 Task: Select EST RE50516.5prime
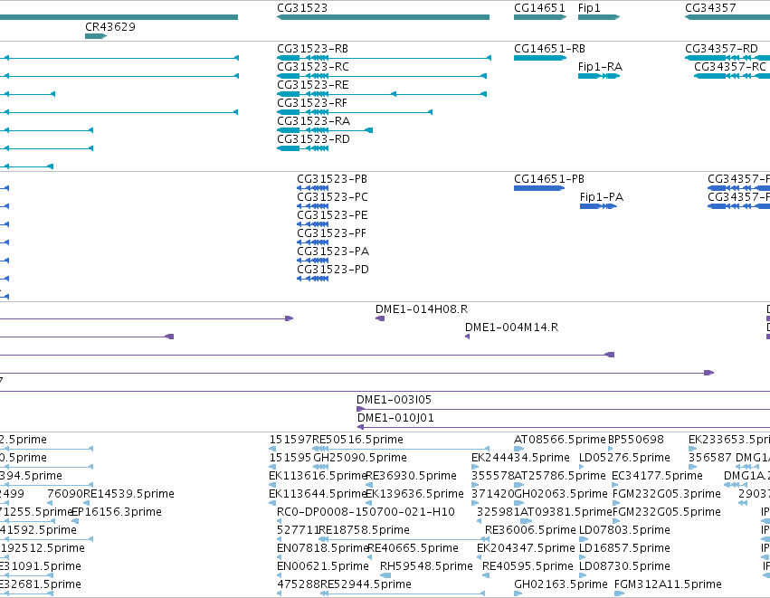tap(401, 449)
